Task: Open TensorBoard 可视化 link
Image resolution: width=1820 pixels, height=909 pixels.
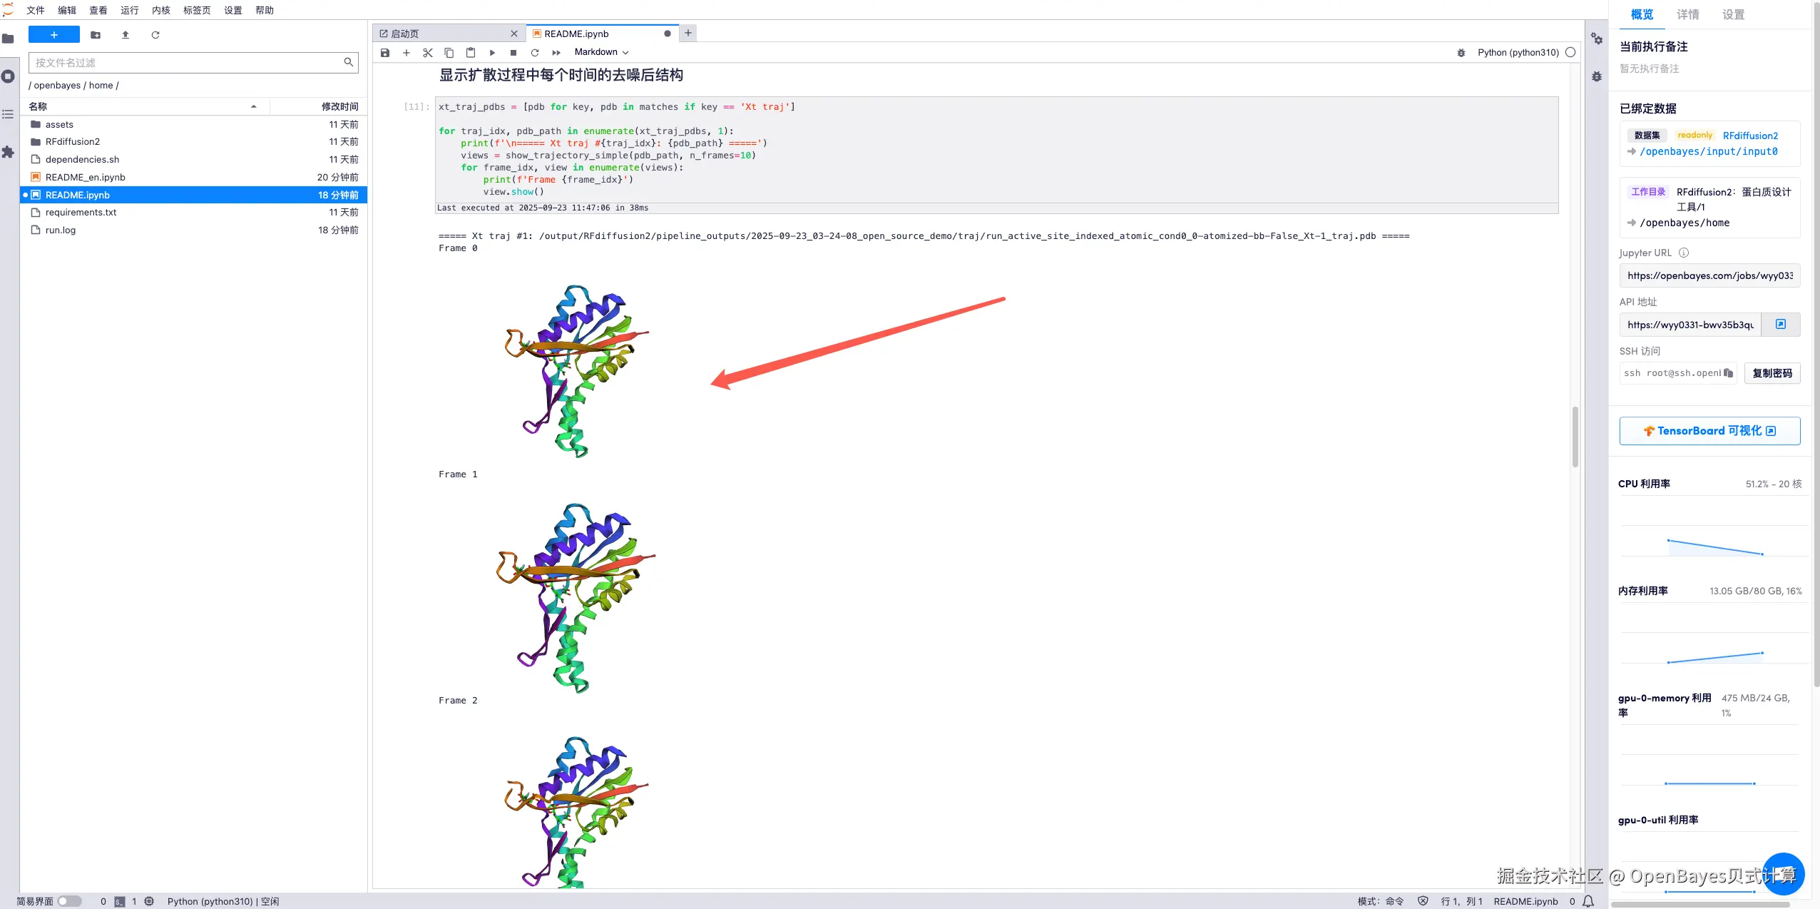Action: pos(1709,431)
